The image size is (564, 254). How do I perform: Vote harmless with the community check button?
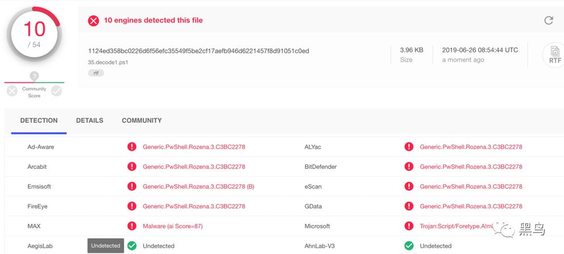(x=56, y=91)
